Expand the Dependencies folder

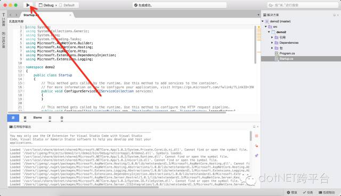click(272, 43)
